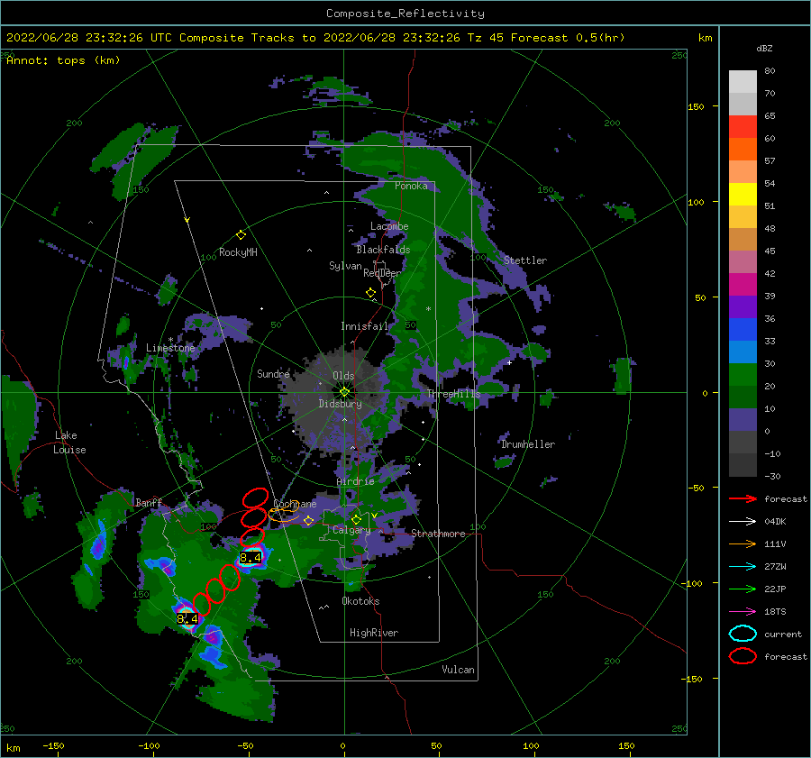The width and height of the screenshot is (811, 758).
Task: Click the Okotoks label
Action: (360, 601)
